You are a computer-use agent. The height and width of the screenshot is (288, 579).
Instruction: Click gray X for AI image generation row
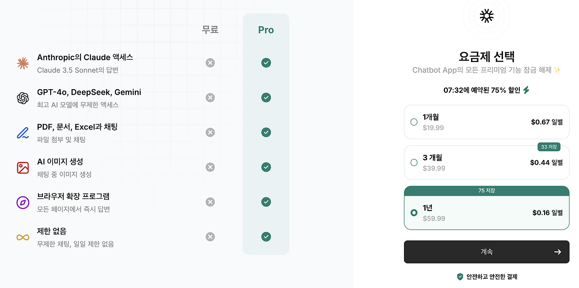click(210, 167)
